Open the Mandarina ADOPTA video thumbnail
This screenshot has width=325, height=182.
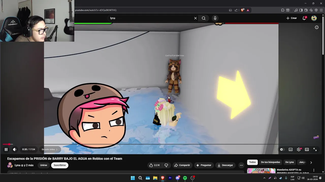point(261,171)
